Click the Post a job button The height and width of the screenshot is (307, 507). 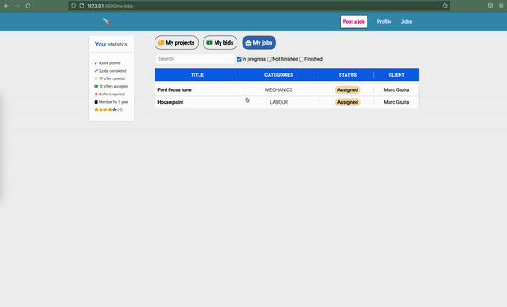(354, 22)
